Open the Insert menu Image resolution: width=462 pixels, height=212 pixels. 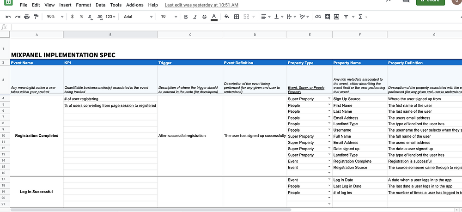(x=65, y=5)
